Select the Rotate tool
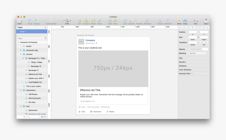 tap(93, 21)
